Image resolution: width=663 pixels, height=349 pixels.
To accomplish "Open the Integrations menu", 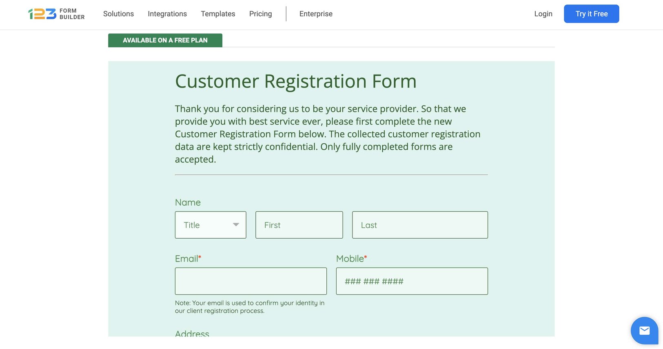I will 167,14.
